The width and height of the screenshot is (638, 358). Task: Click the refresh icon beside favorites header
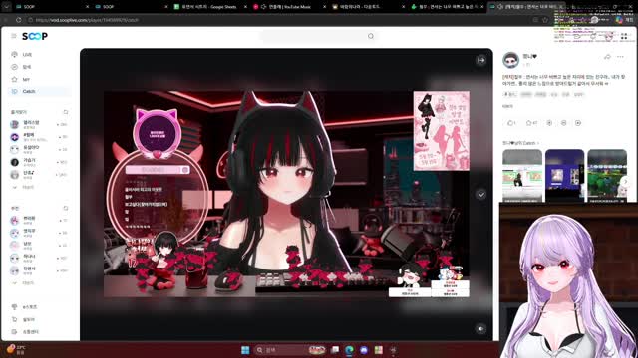tap(66, 112)
